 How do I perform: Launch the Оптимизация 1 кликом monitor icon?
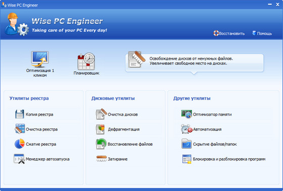[x=40, y=59]
